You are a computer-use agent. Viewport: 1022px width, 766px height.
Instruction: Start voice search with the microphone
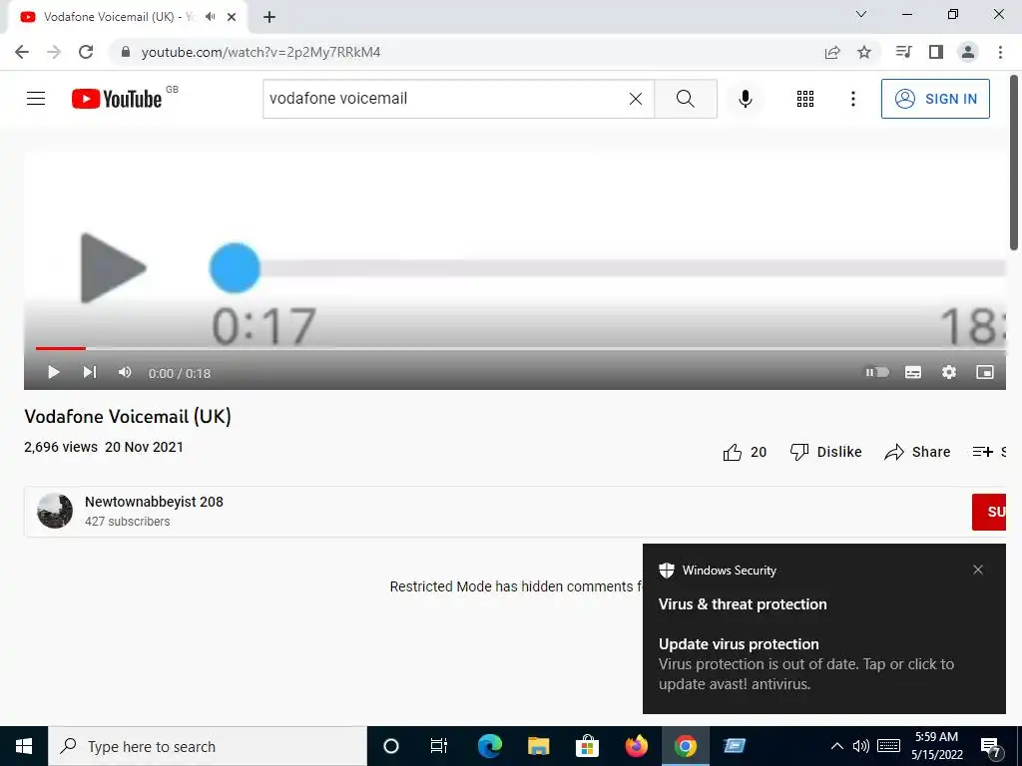pyautogui.click(x=745, y=99)
